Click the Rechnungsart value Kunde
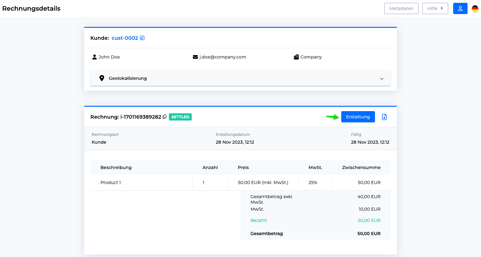The width and height of the screenshot is (481, 257). pyautogui.click(x=99, y=142)
